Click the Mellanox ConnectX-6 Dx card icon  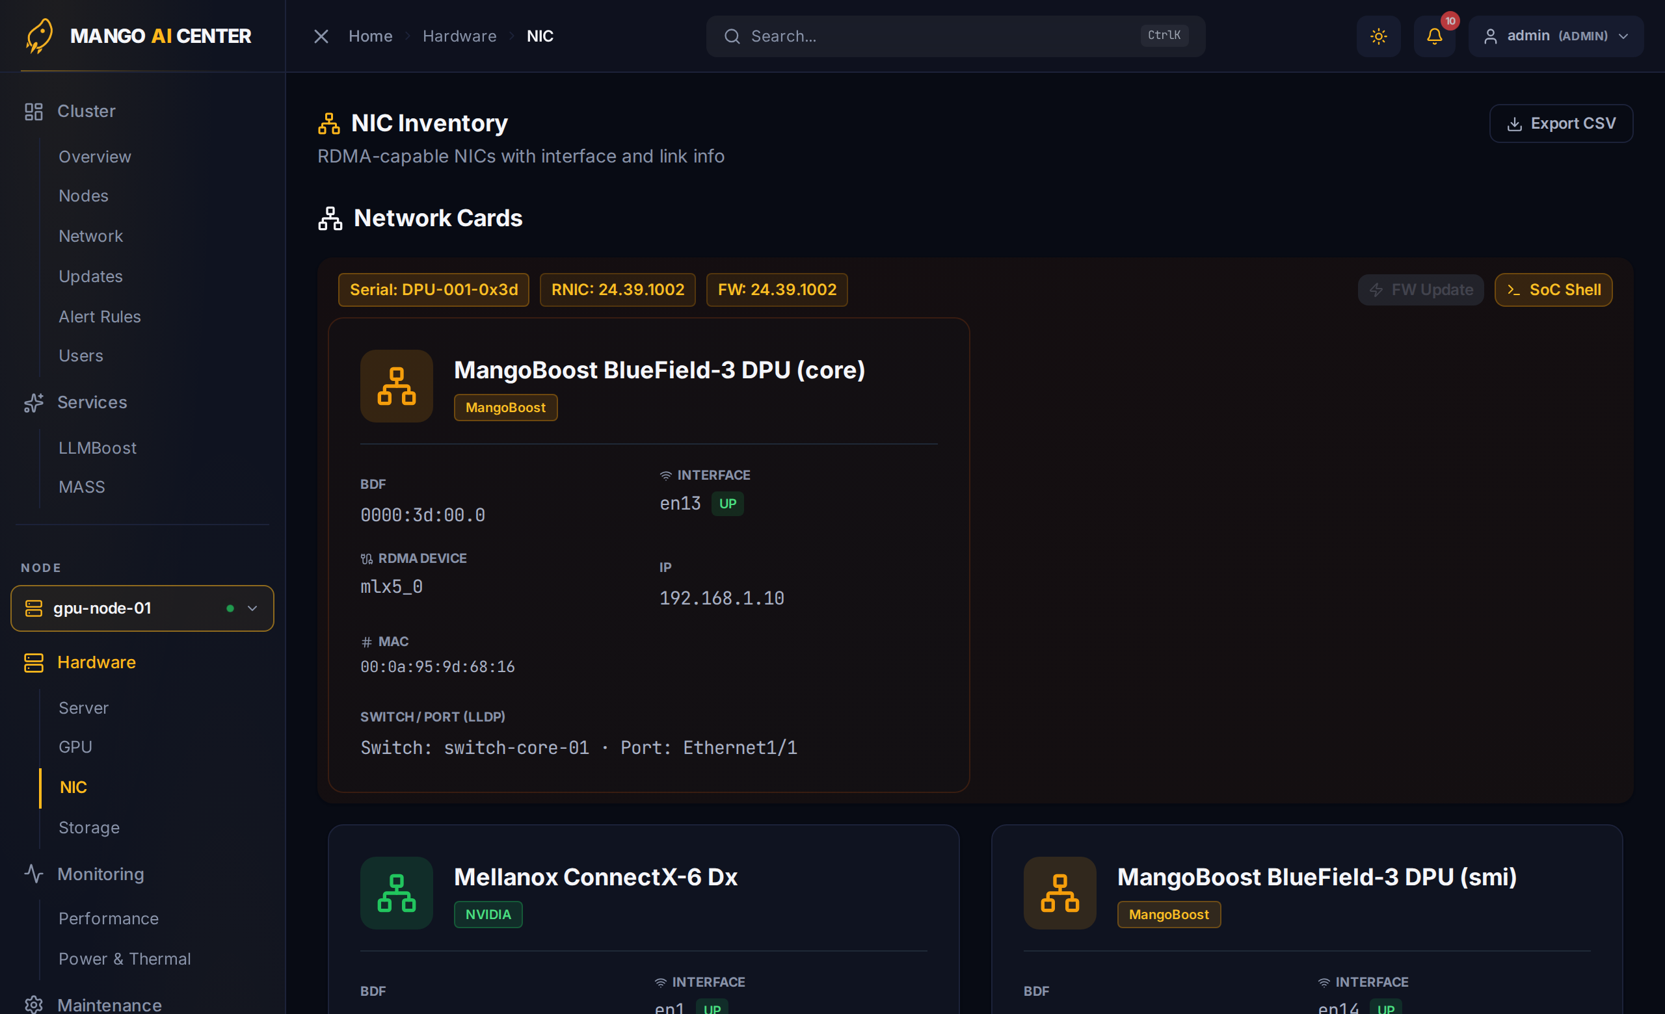pos(397,893)
